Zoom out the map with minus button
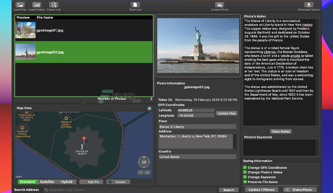 pos(140,172)
